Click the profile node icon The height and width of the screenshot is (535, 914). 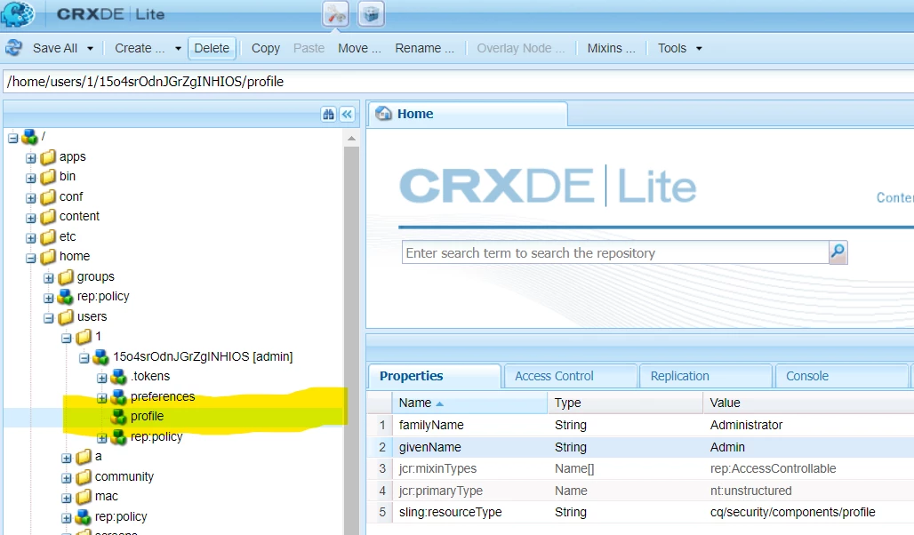pos(119,417)
